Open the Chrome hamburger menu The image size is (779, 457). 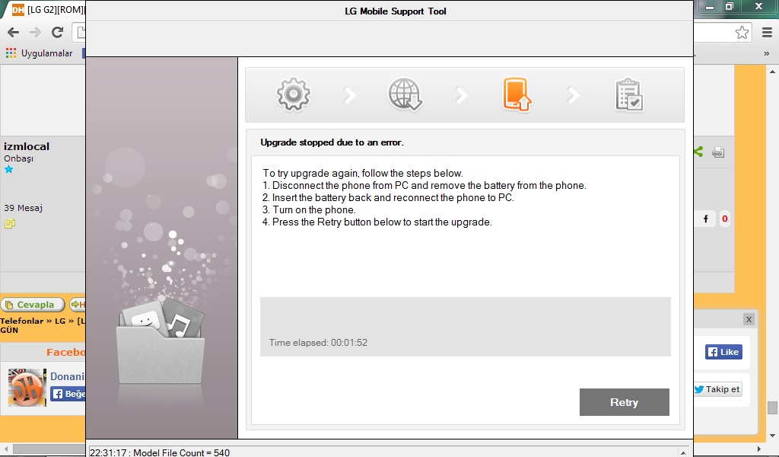point(767,32)
